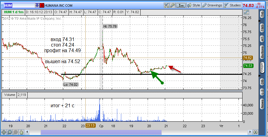
Task: Select the crosshair cursor tool at bottom left
Action: tap(4, 132)
